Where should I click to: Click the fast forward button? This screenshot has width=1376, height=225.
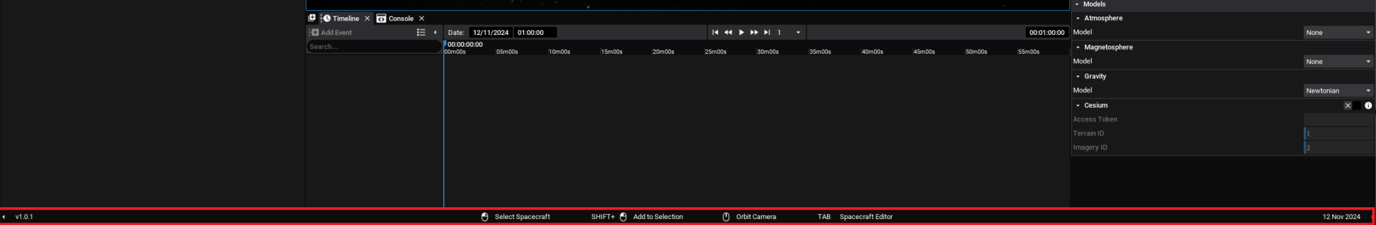754,33
